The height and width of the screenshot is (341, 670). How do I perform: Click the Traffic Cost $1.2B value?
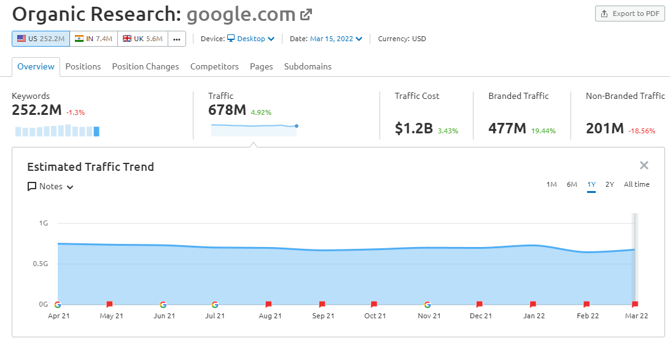414,128
